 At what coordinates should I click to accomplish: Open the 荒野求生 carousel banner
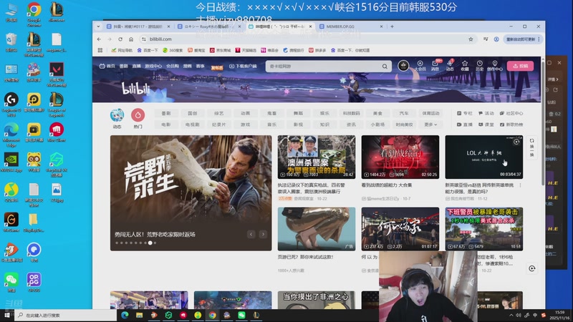pyautogui.click(x=191, y=192)
